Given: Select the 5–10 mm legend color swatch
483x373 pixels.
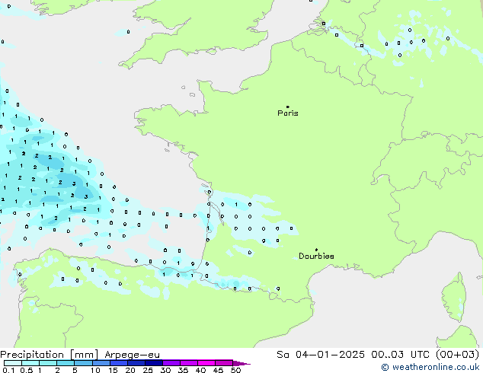Looking at the screenshot, I should pyautogui.click(x=83, y=363).
